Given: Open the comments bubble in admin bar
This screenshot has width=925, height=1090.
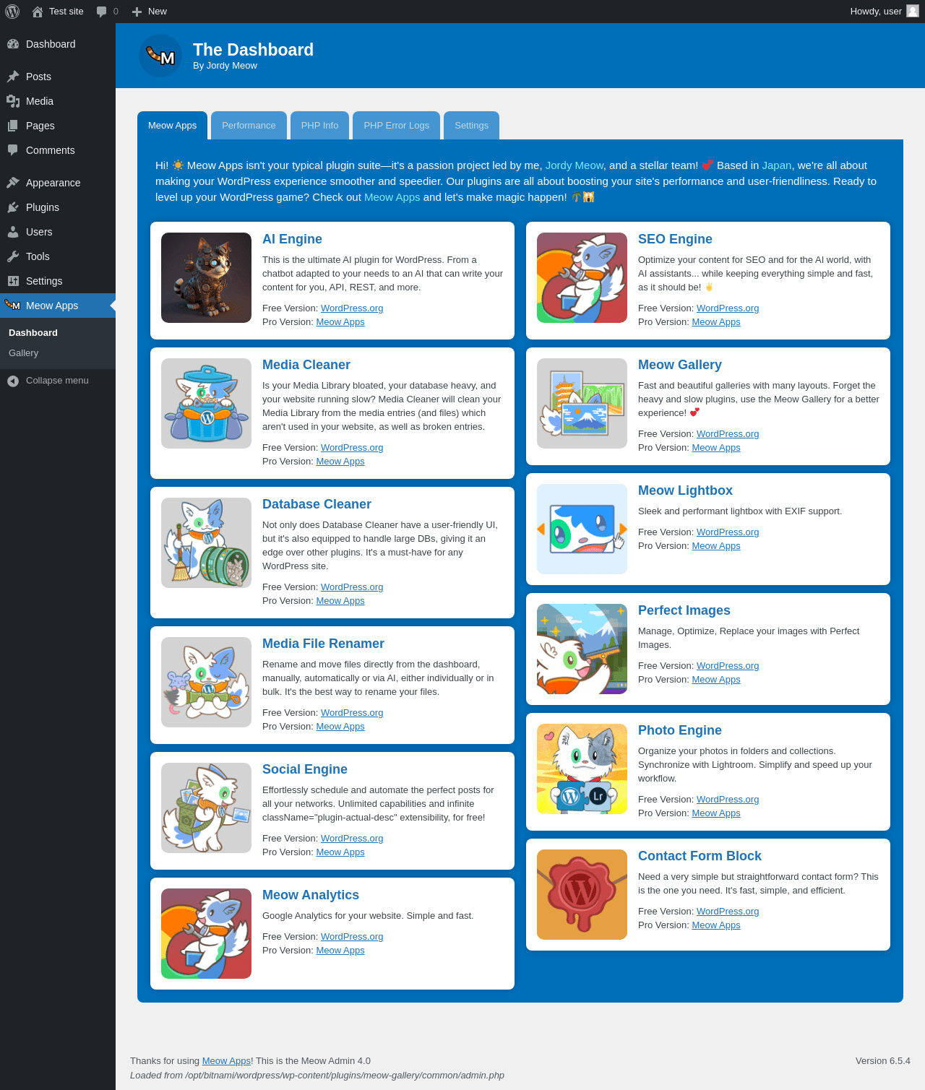Looking at the screenshot, I should (101, 12).
